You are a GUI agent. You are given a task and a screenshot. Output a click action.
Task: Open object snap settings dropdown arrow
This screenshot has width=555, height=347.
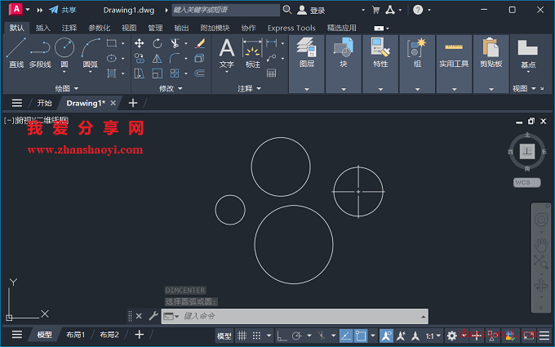[373, 336]
